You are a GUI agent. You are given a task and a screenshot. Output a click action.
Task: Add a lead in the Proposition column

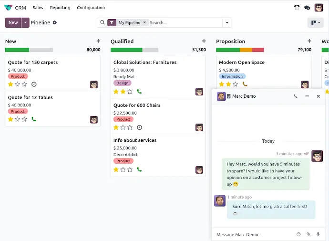(x=309, y=41)
